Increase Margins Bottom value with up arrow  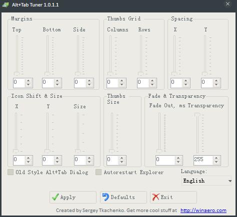tap(57, 81)
